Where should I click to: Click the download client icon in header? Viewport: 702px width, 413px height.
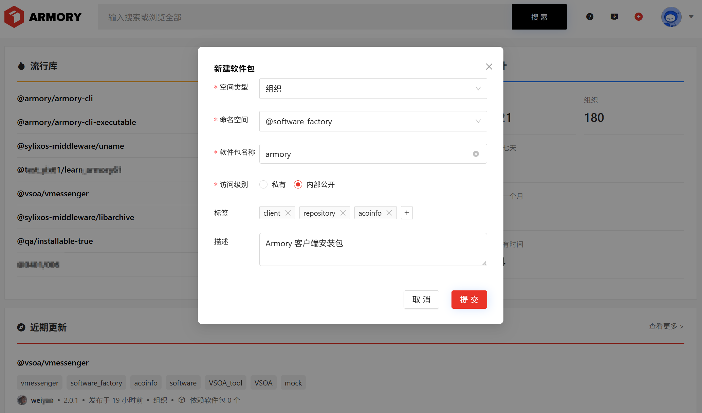[x=614, y=17]
